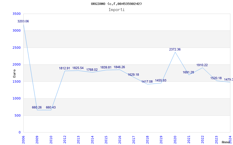Screen dimensions: 233x145
Task: Click x-axis year 2017
Action: tap(134, 140)
